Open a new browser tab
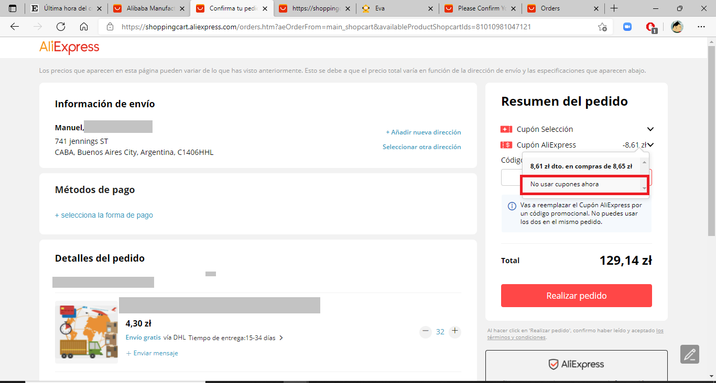716x383 pixels. pos(614,8)
